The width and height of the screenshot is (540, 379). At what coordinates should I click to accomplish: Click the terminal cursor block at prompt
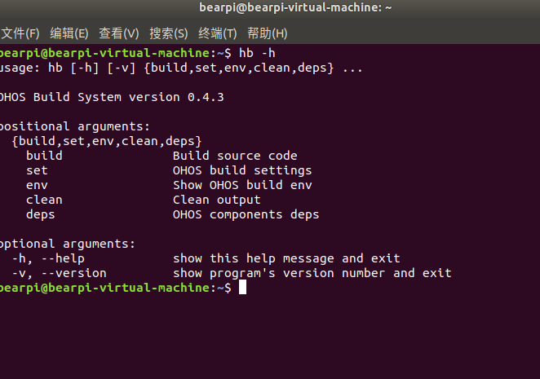242,287
